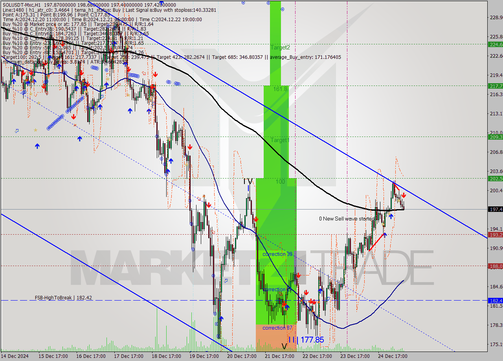
Task: Click the 'average_Buy_entry: 171.176405' text
Action: tap(305, 57)
